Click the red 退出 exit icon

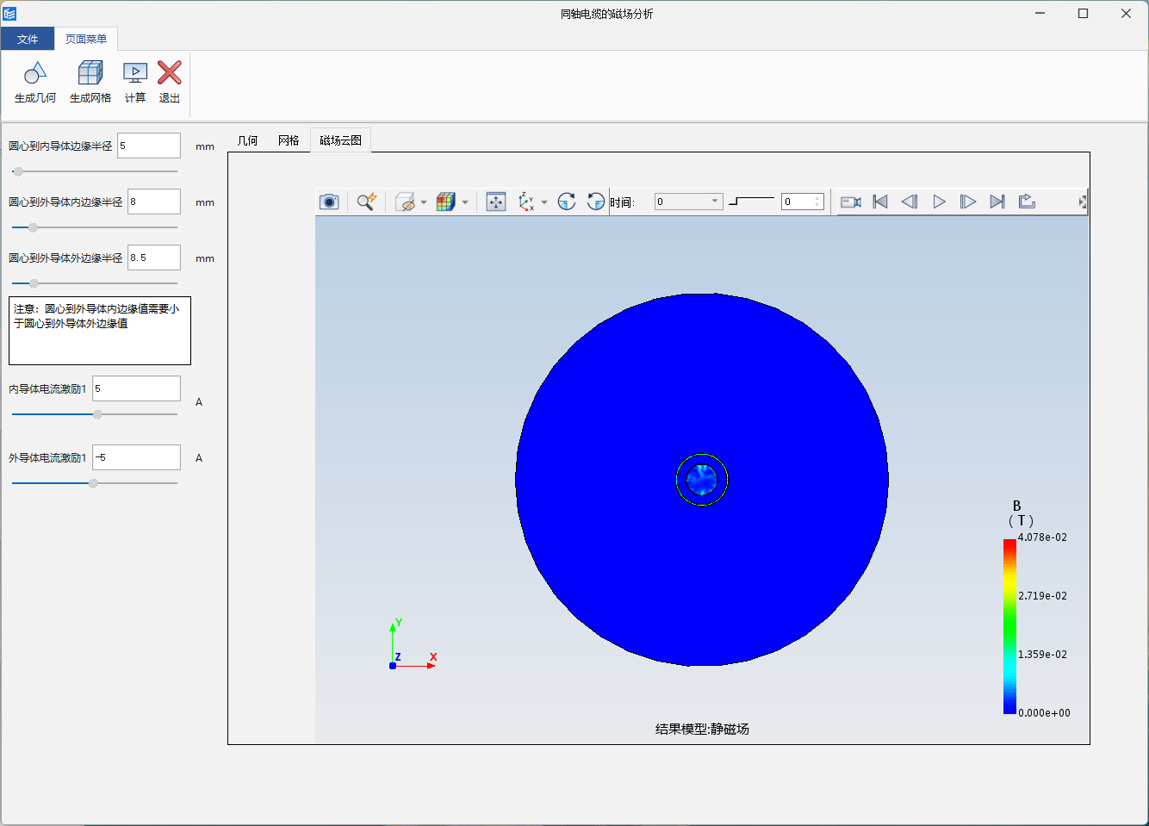(x=170, y=73)
